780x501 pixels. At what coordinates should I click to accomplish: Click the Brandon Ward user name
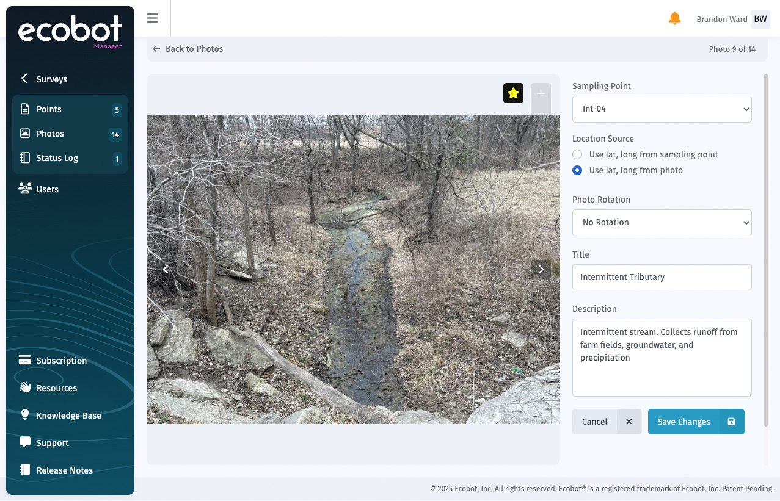[722, 20]
